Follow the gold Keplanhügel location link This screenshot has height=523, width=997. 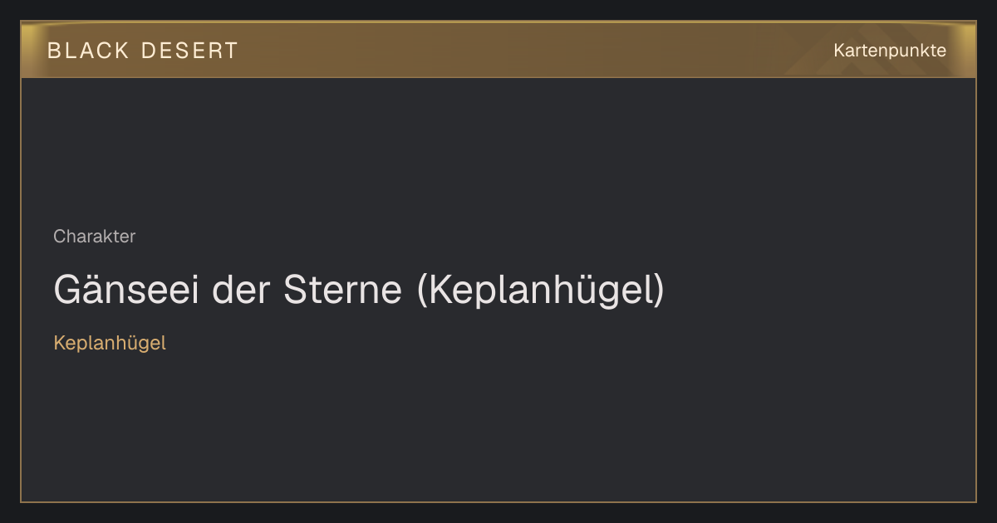pyautogui.click(x=110, y=343)
